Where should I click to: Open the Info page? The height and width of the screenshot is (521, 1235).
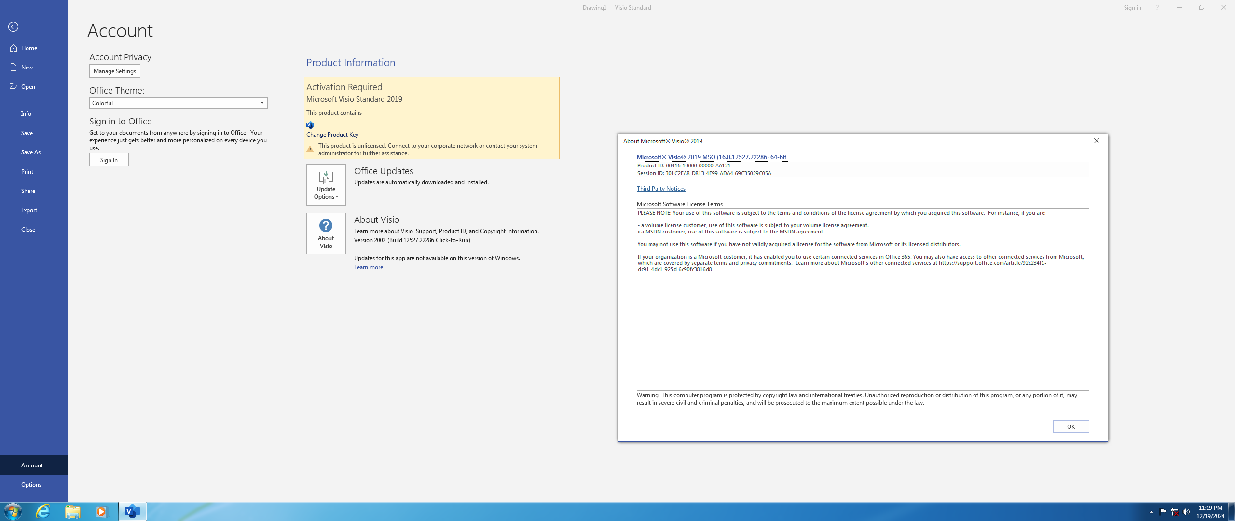coord(34,113)
